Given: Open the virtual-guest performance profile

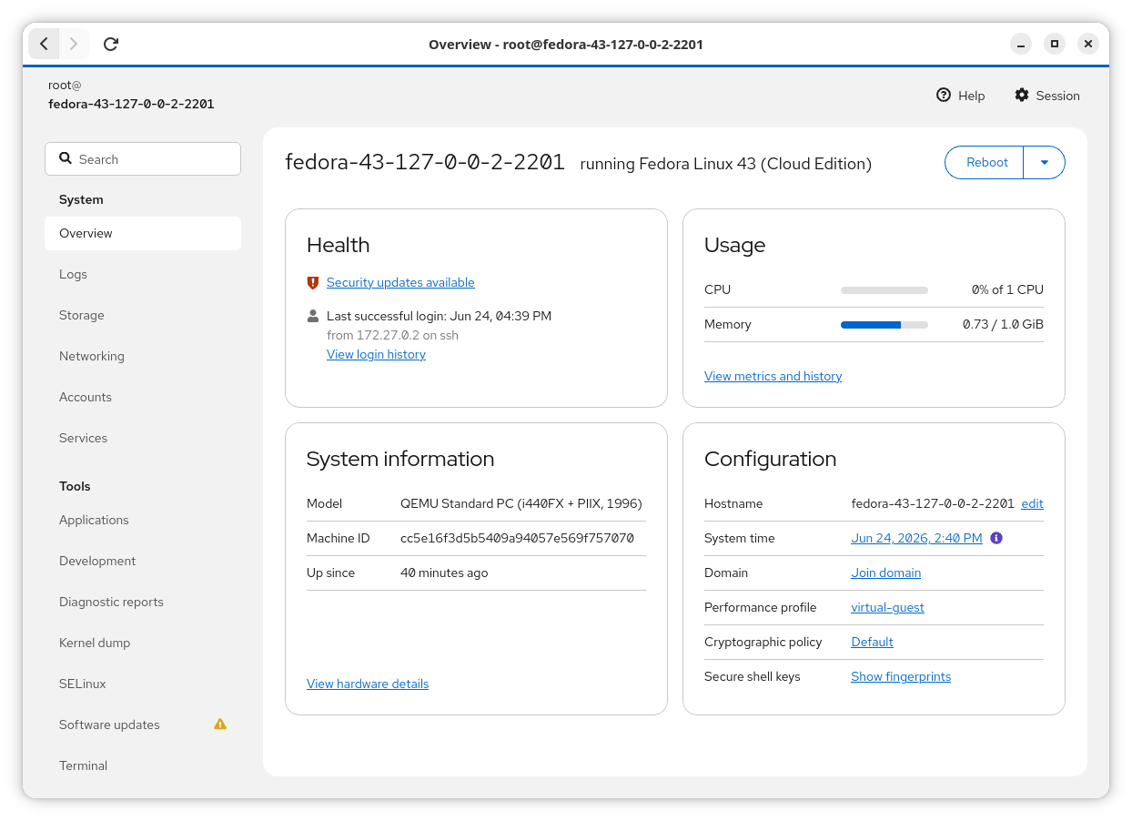Looking at the screenshot, I should [x=887, y=607].
